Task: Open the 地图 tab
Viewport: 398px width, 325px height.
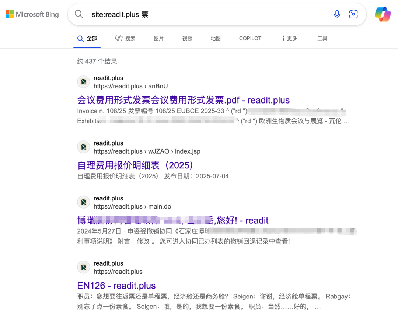Action: click(x=216, y=38)
